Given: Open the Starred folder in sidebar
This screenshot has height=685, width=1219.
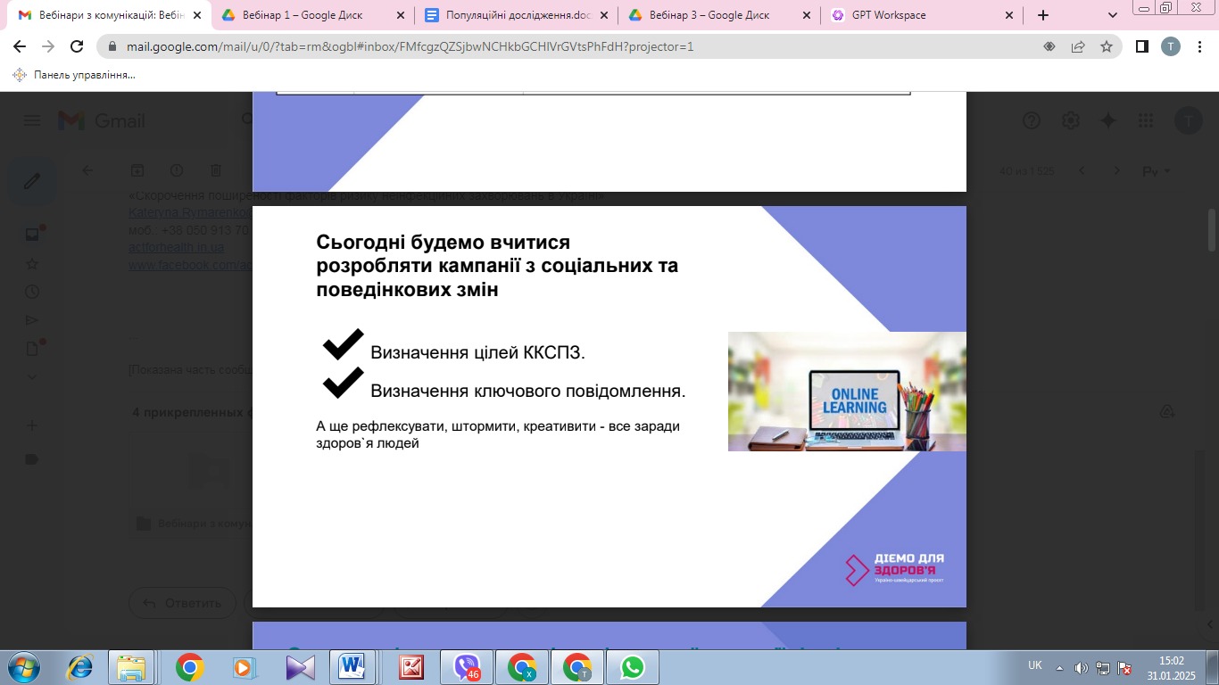Looking at the screenshot, I should [x=32, y=264].
